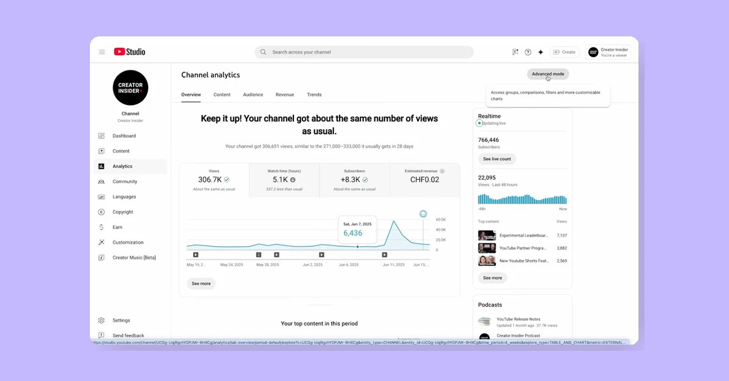Open the Overview tab

point(191,95)
